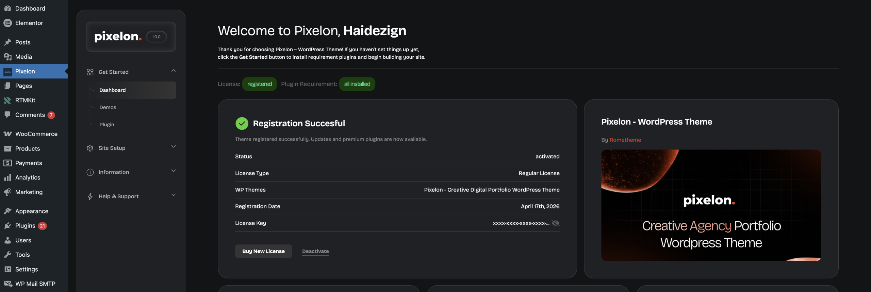Screen dimensions: 871x292
Task: Click the Tools wrench icon
Action: coord(7,255)
